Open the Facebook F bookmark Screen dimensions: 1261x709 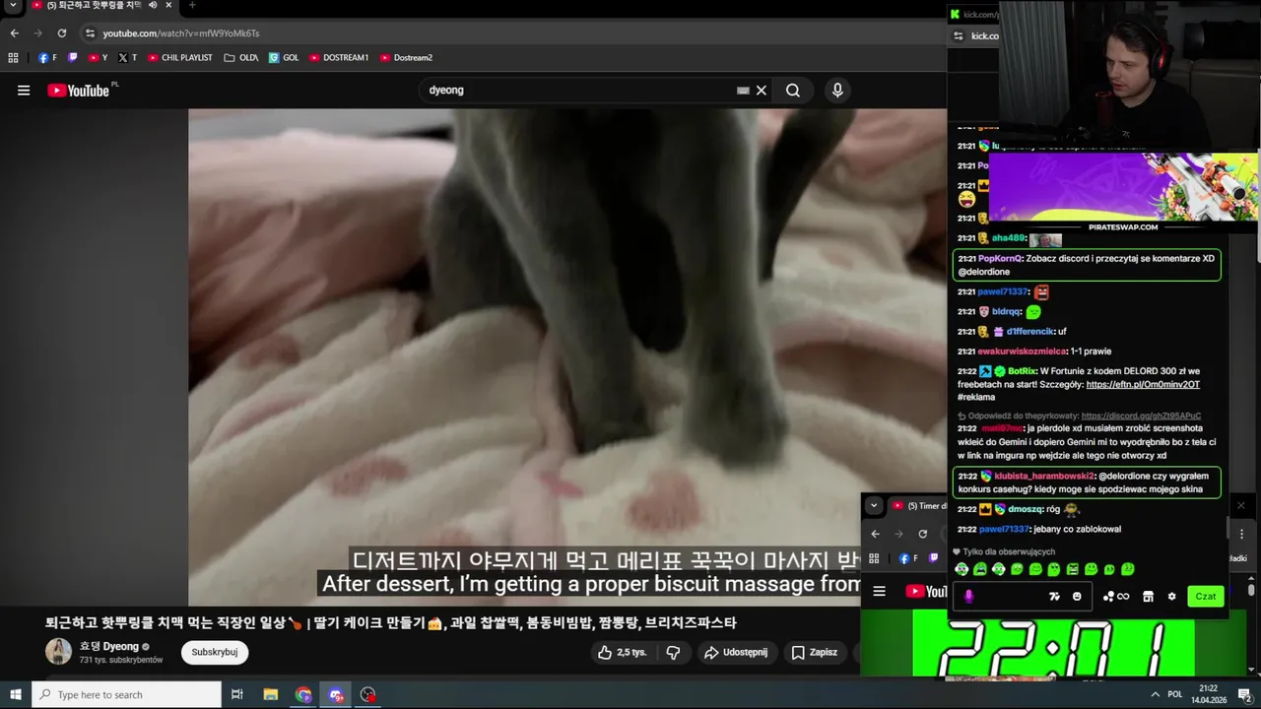pos(47,58)
